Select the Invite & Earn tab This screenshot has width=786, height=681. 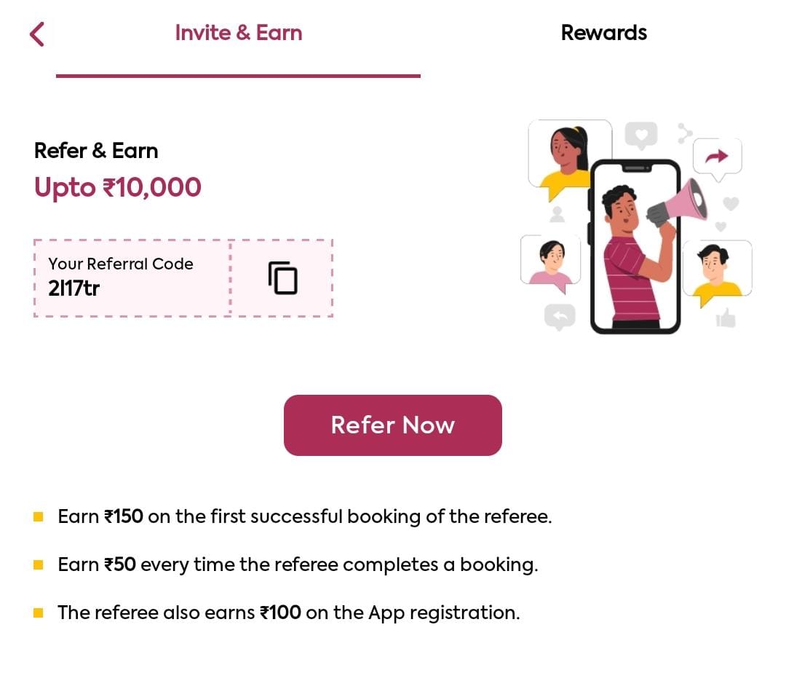click(238, 33)
